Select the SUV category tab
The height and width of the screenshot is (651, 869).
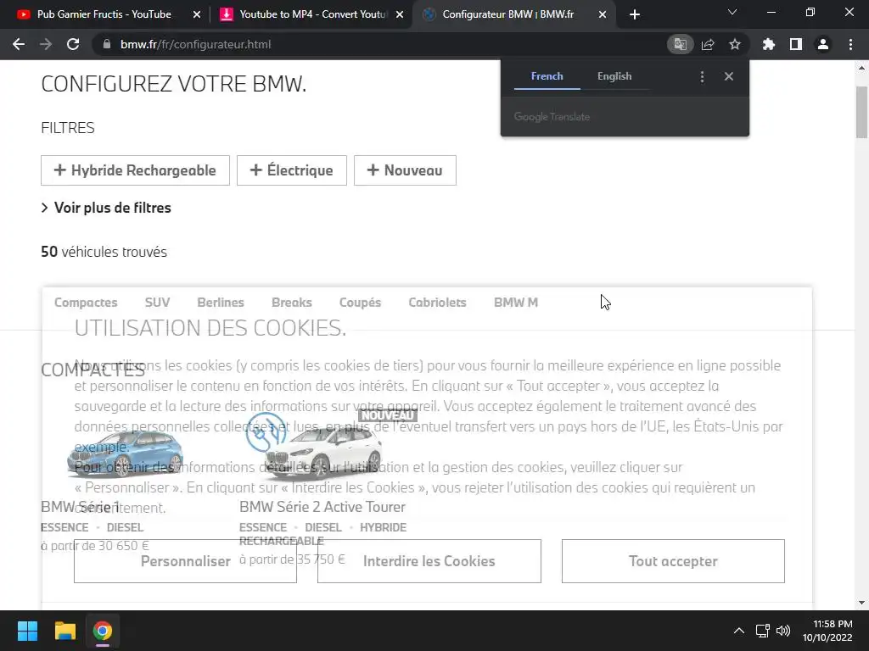157,303
